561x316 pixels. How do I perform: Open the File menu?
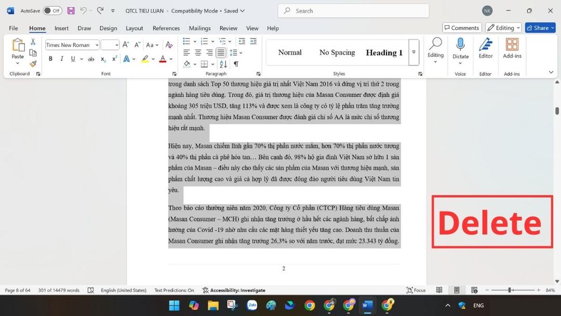point(13,28)
